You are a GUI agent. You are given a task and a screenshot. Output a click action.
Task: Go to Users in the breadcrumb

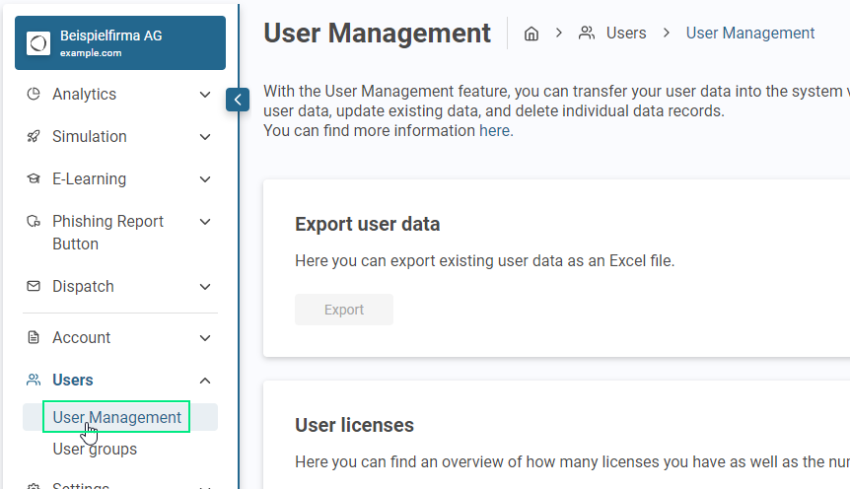[x=625, y=34]
